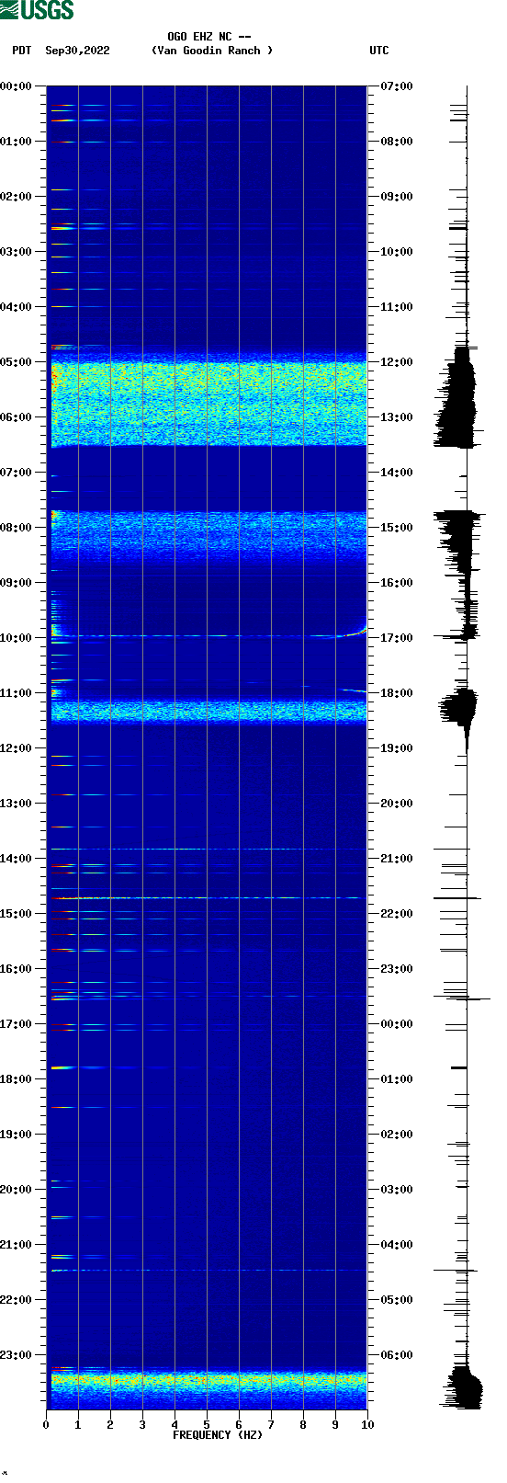
Task: Click the 06:00 UTC time label
Action: pyautogui.click(x=397, y=1355)
